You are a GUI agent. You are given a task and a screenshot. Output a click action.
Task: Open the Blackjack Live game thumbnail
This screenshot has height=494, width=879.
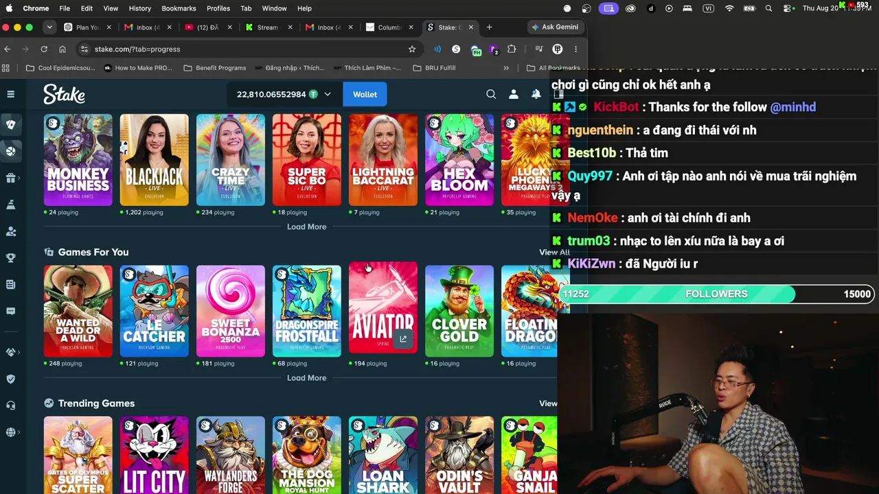coord(155,160)
